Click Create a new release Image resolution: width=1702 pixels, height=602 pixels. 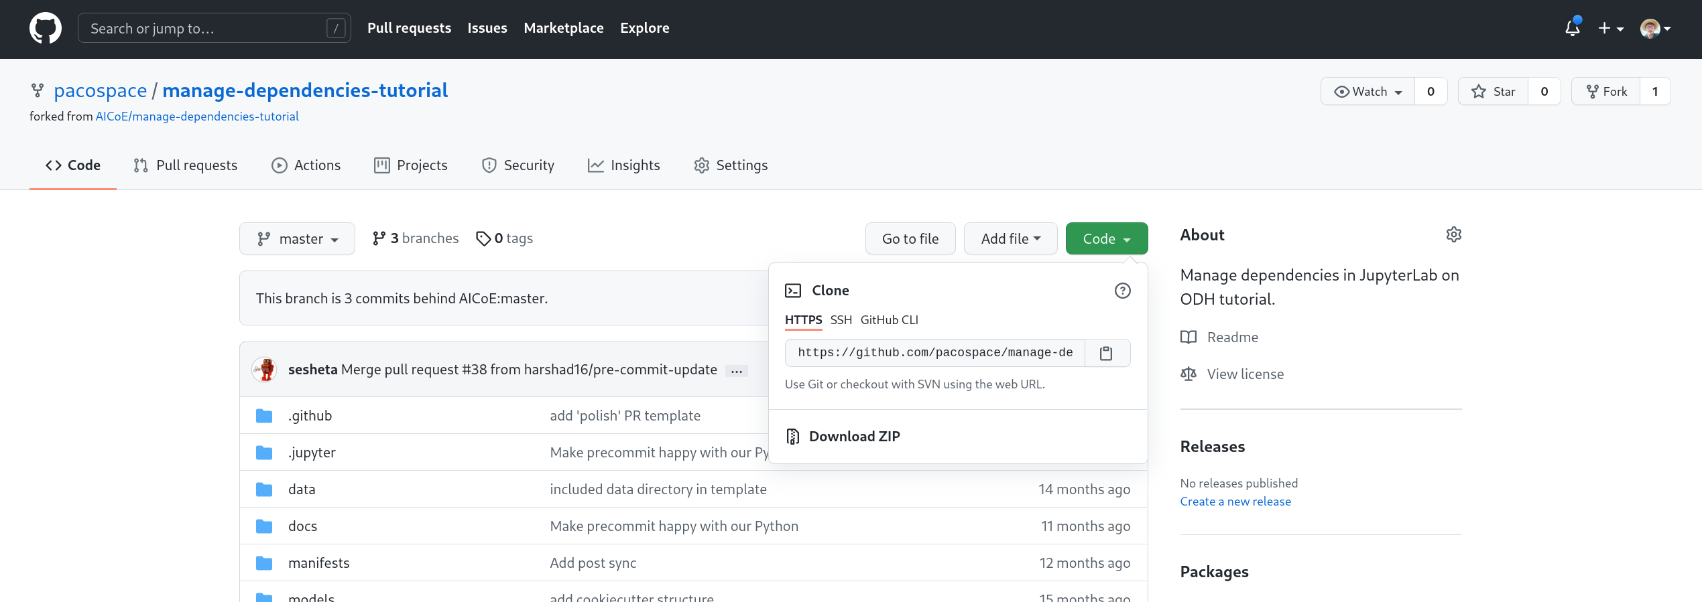click(1235, 502)
